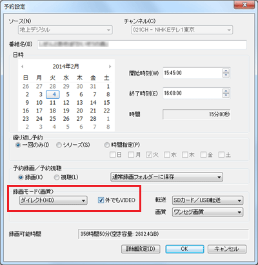Toggle the 土 weekday checkbox
Image resolution: width=258 pixels, height=265 pixels.
pyautogui.click(x=221, y=154)
